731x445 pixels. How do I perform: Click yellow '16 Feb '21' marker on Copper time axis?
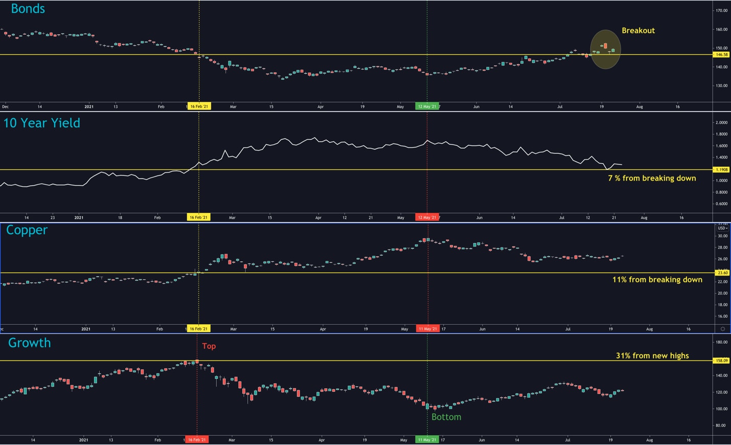(198, 329)
